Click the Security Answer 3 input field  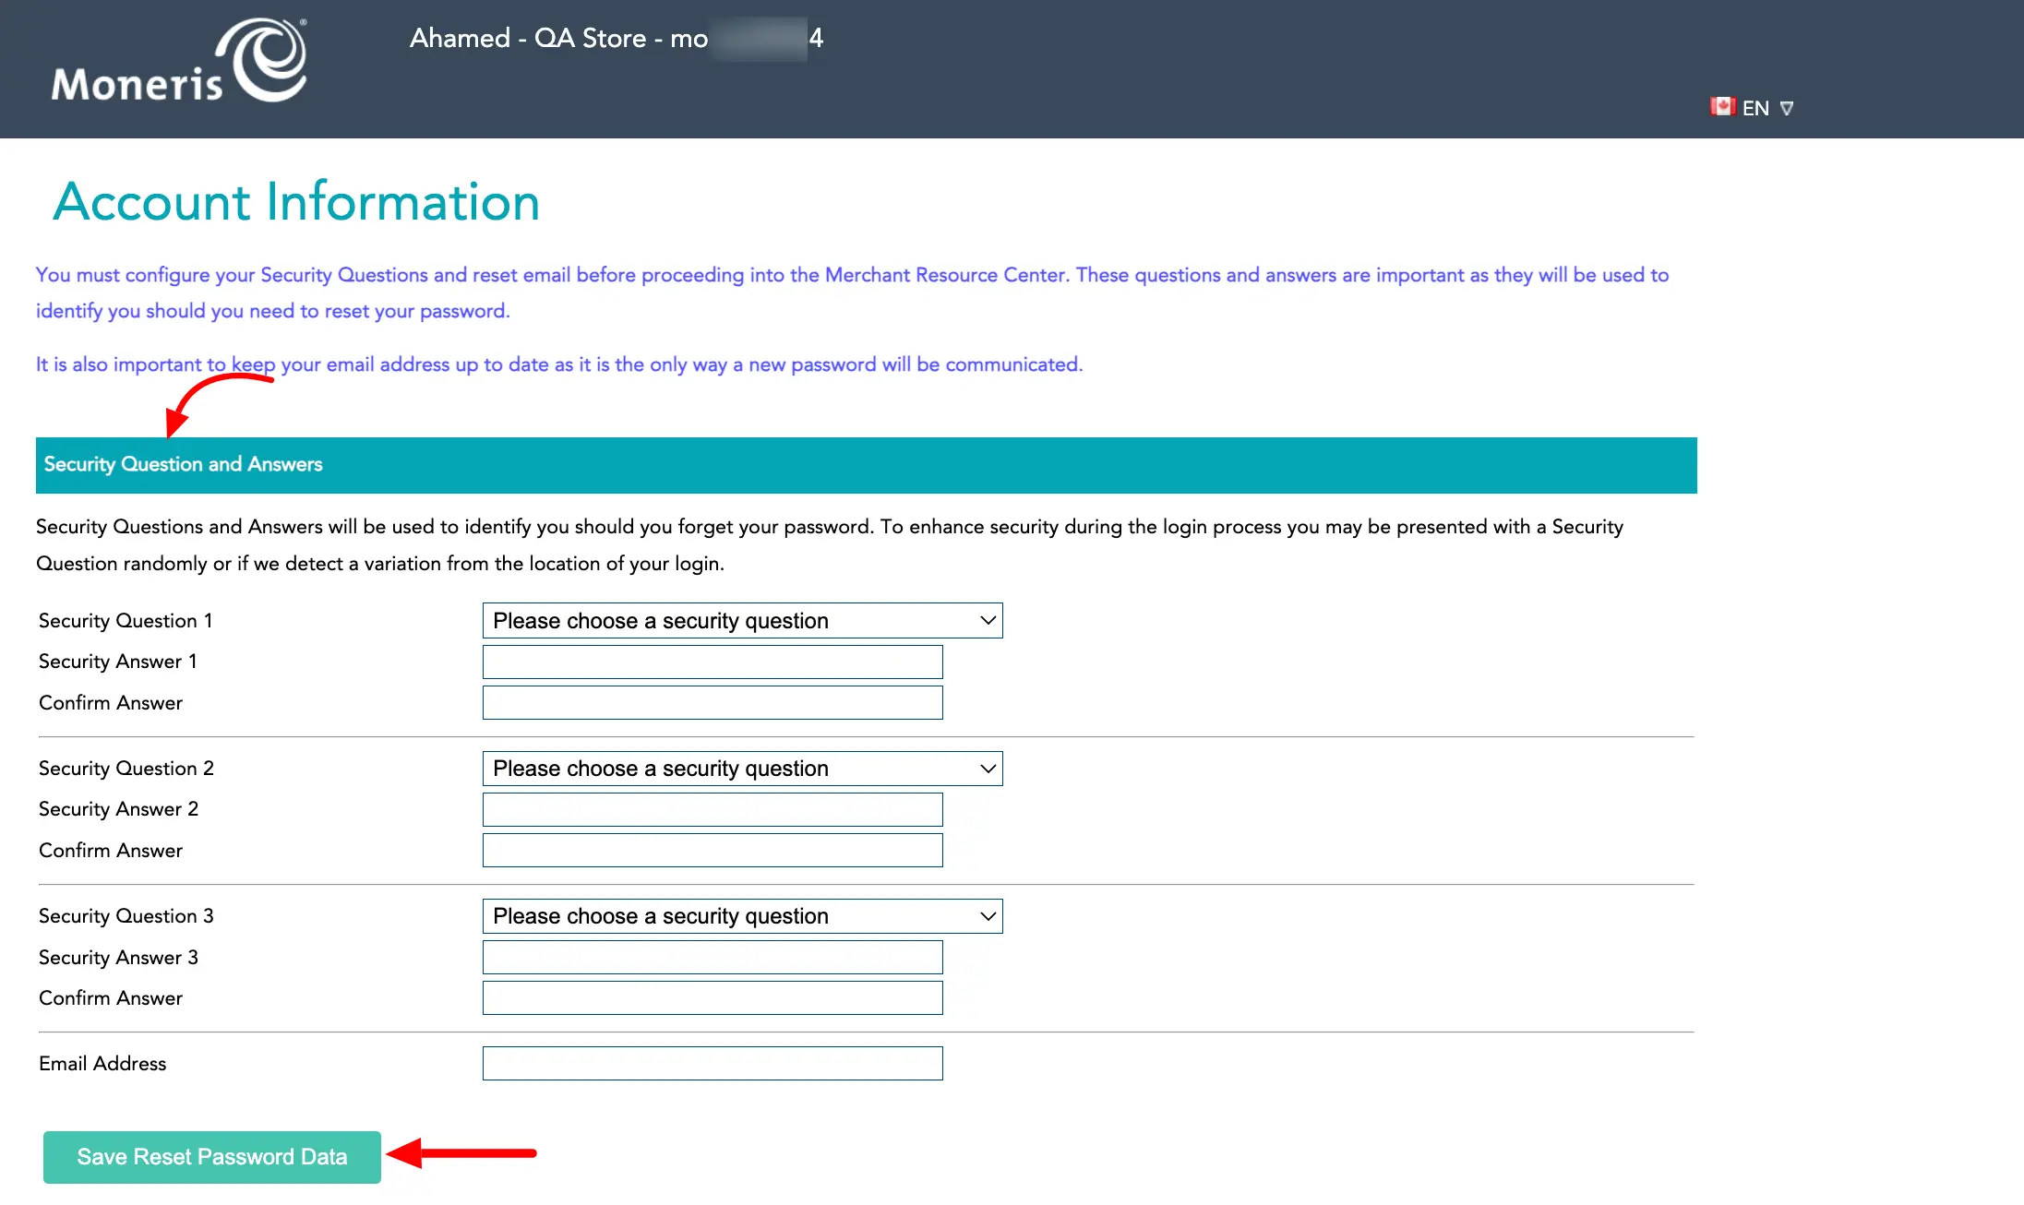(712, 957)
